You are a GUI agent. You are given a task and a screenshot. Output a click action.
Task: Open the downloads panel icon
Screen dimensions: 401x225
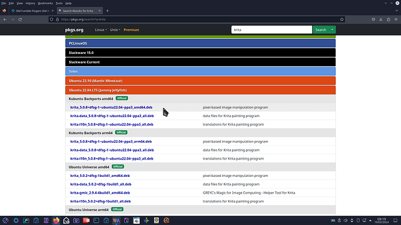pos(381,19)
